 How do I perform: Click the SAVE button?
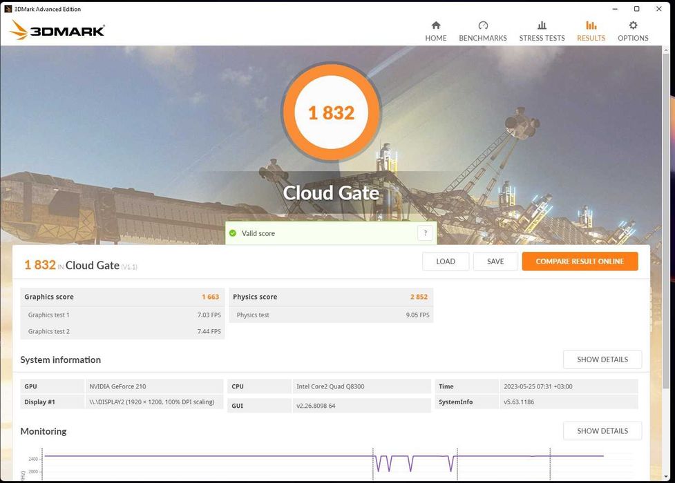click(x=495, y=261)
